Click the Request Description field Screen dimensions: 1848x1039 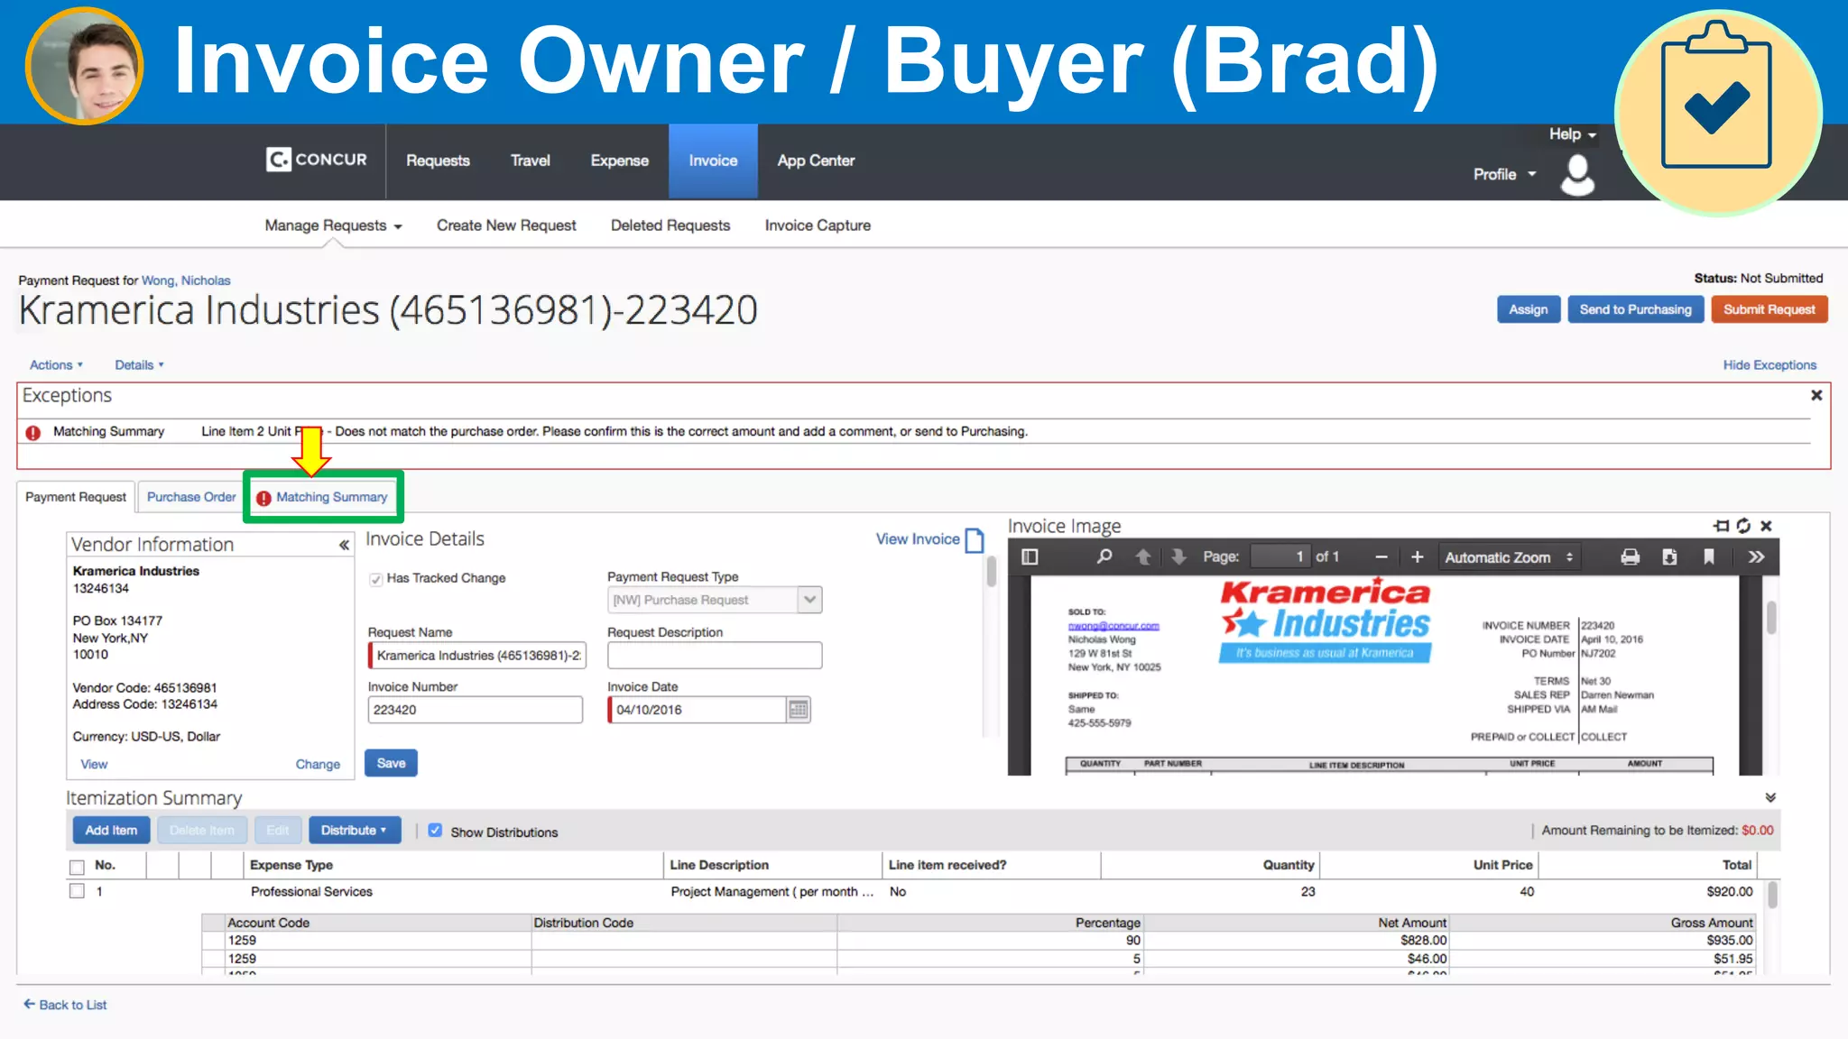[715, 656]
